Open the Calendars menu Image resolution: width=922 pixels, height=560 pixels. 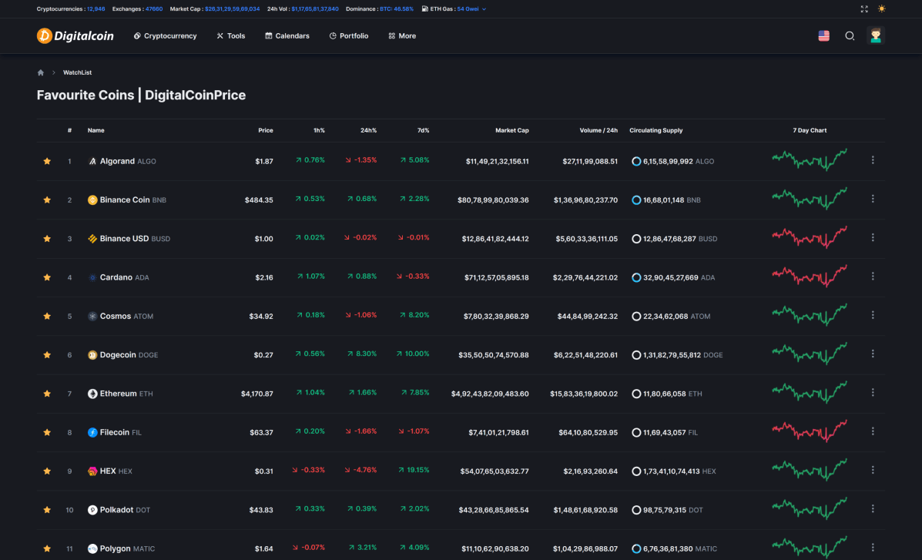(287, 36)
